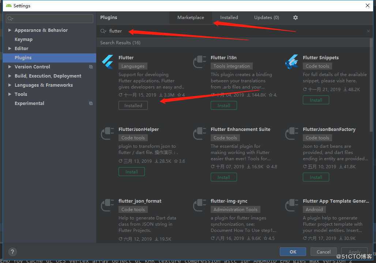This screenshot has width=376, height=263.
Task: Clear the flutter search text with X icon
Action: 368,31
